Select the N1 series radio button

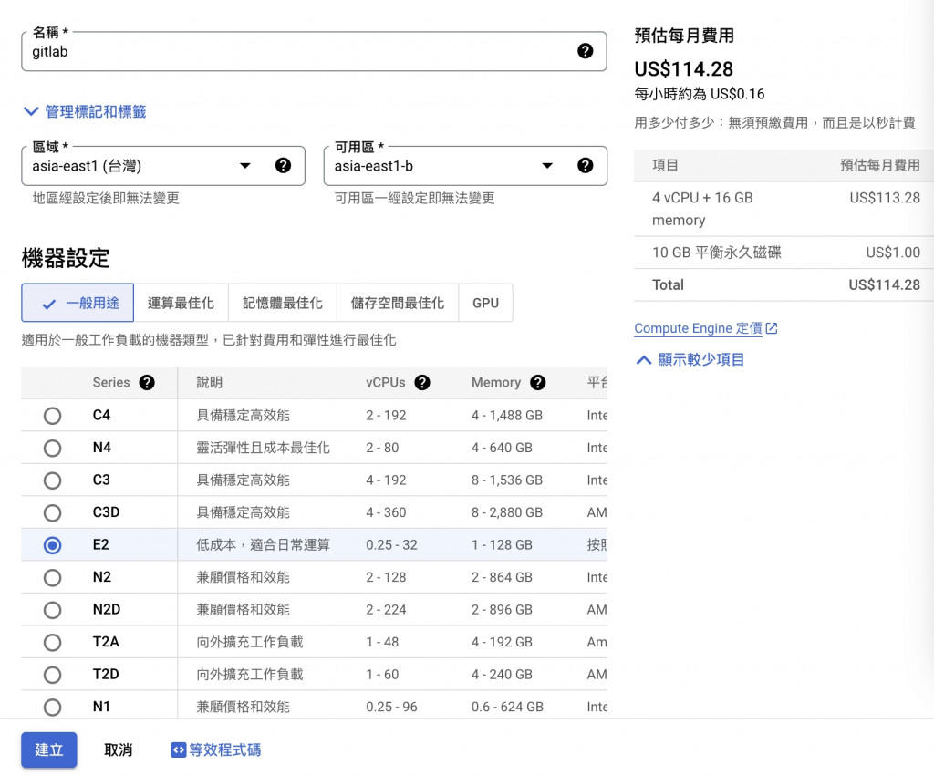click(52, 708)
